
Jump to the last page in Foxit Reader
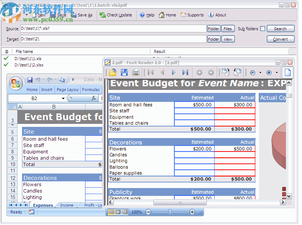click(x=186, y=72)
